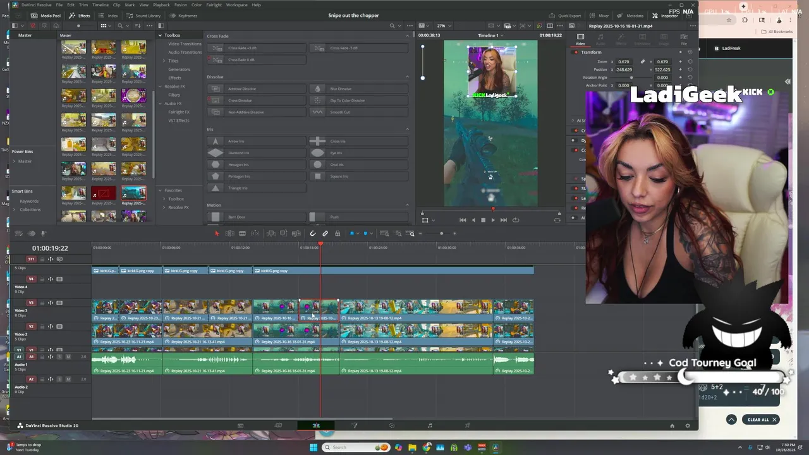Open the Timeline menu
Screen dimensions: 809x455
[100, 4]
